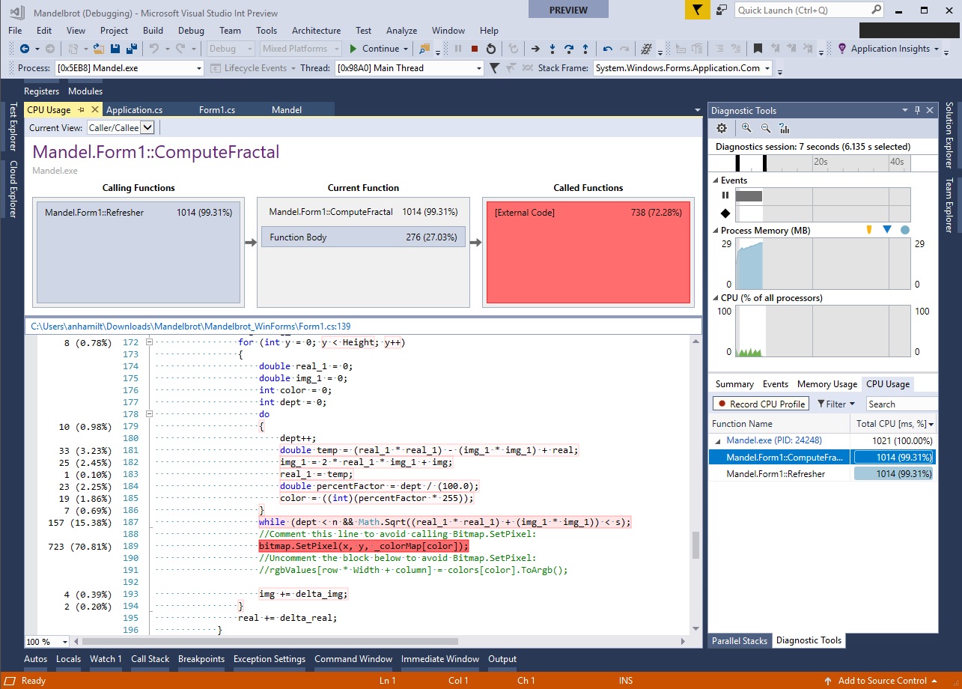This screenshot has width=962, height=689.
Task: Click the Step Into icon
Action: pyautogui.click(x=552, y=49)
